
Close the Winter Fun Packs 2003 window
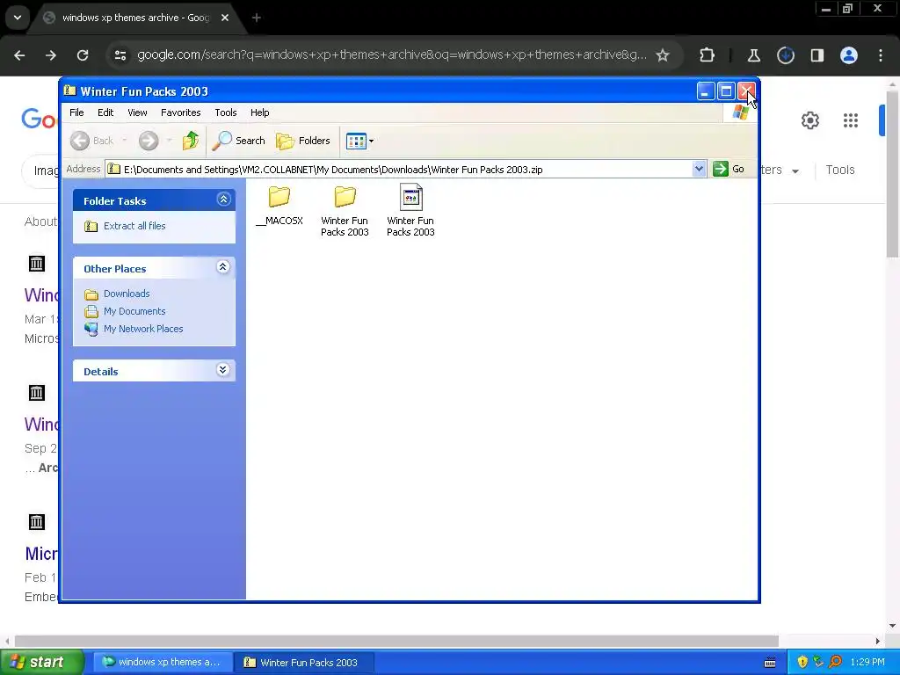747,91
